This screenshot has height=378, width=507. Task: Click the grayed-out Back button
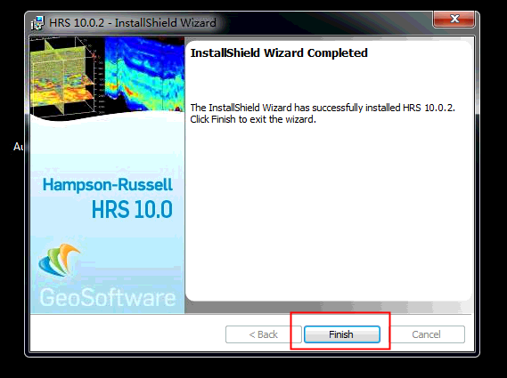coord(263,334)
